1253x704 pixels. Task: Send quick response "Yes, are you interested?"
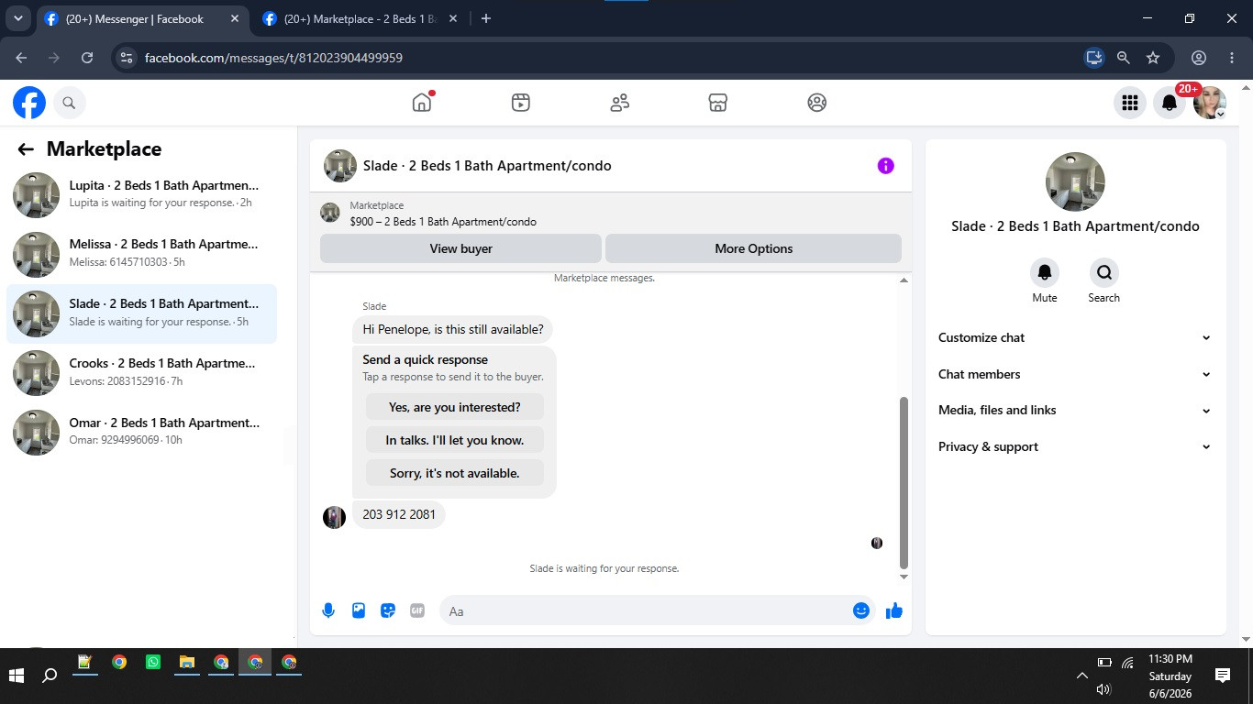(455, 407)
